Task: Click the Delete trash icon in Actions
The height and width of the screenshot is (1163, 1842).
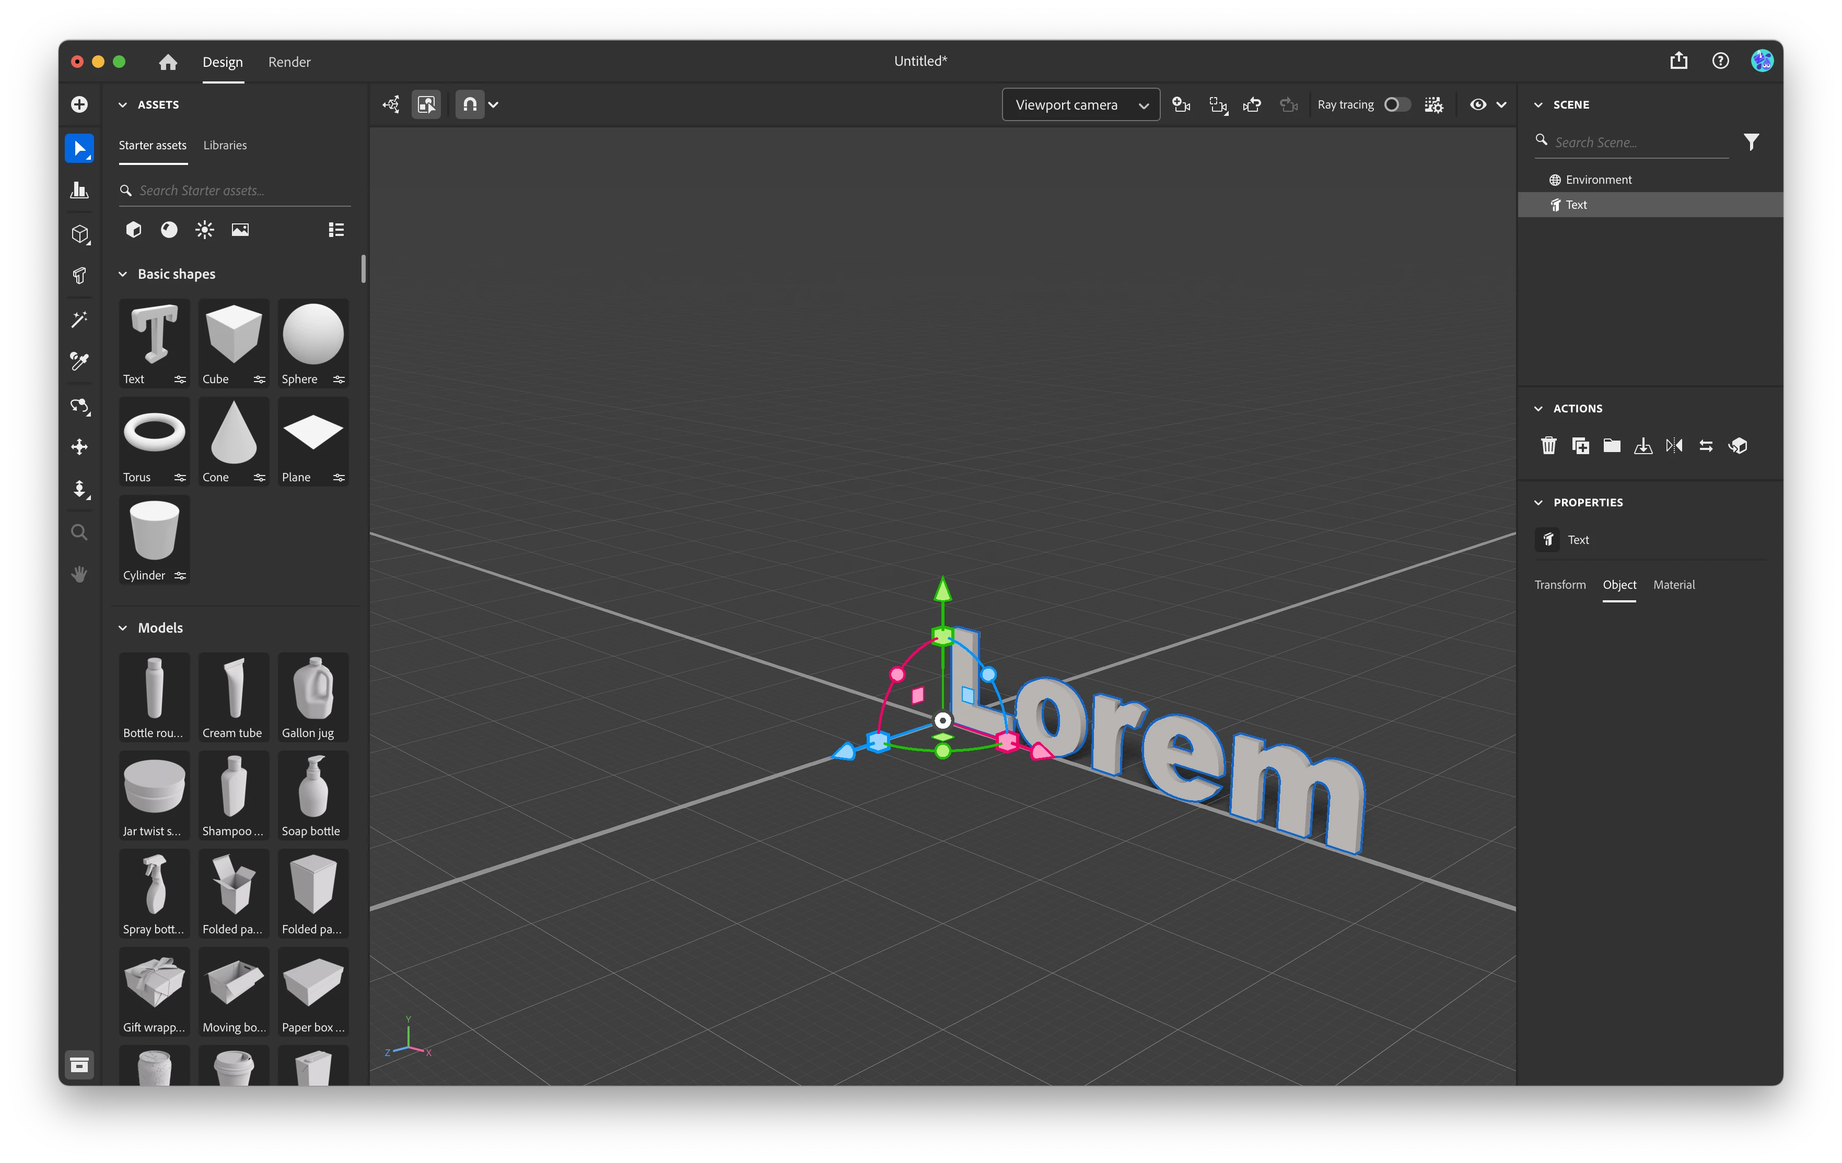Action: (x=1548, y=445)
